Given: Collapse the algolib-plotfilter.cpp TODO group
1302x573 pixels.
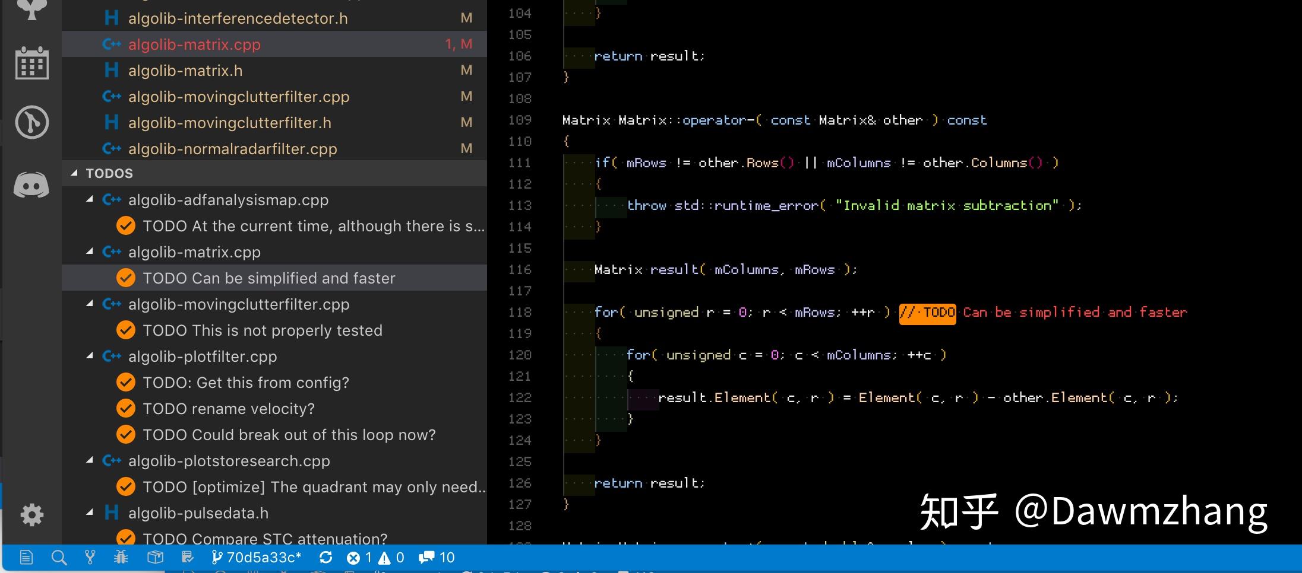Looking at the screenshot, I should pyautogui.click(x=90, y=356).
